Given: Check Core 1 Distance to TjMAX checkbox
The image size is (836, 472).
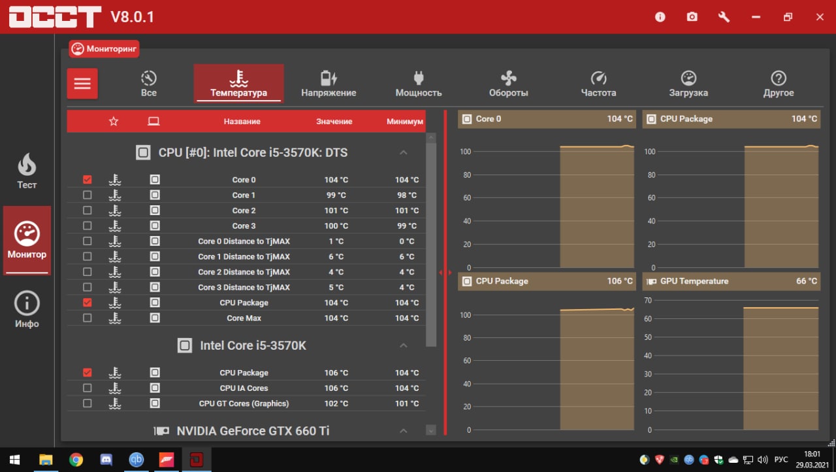Looking at the screenshot, I should tap(88, 256).
